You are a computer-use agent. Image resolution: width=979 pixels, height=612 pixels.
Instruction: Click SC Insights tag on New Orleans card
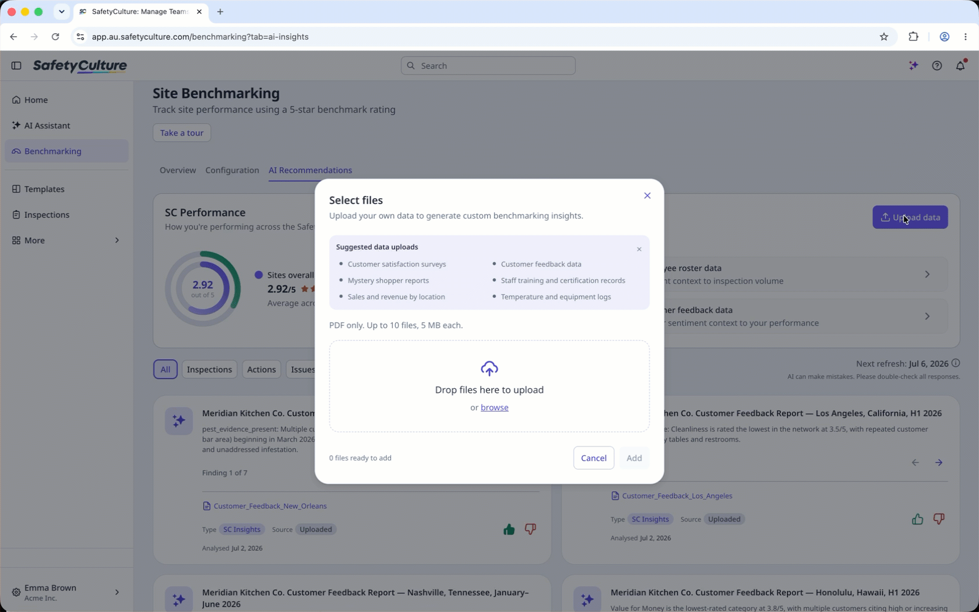[242, 530]
